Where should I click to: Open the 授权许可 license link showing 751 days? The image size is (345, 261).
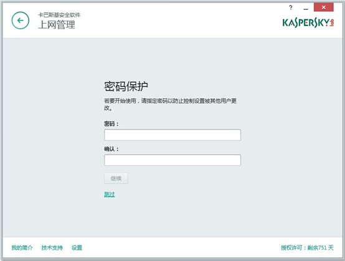[x=307, y=248]
